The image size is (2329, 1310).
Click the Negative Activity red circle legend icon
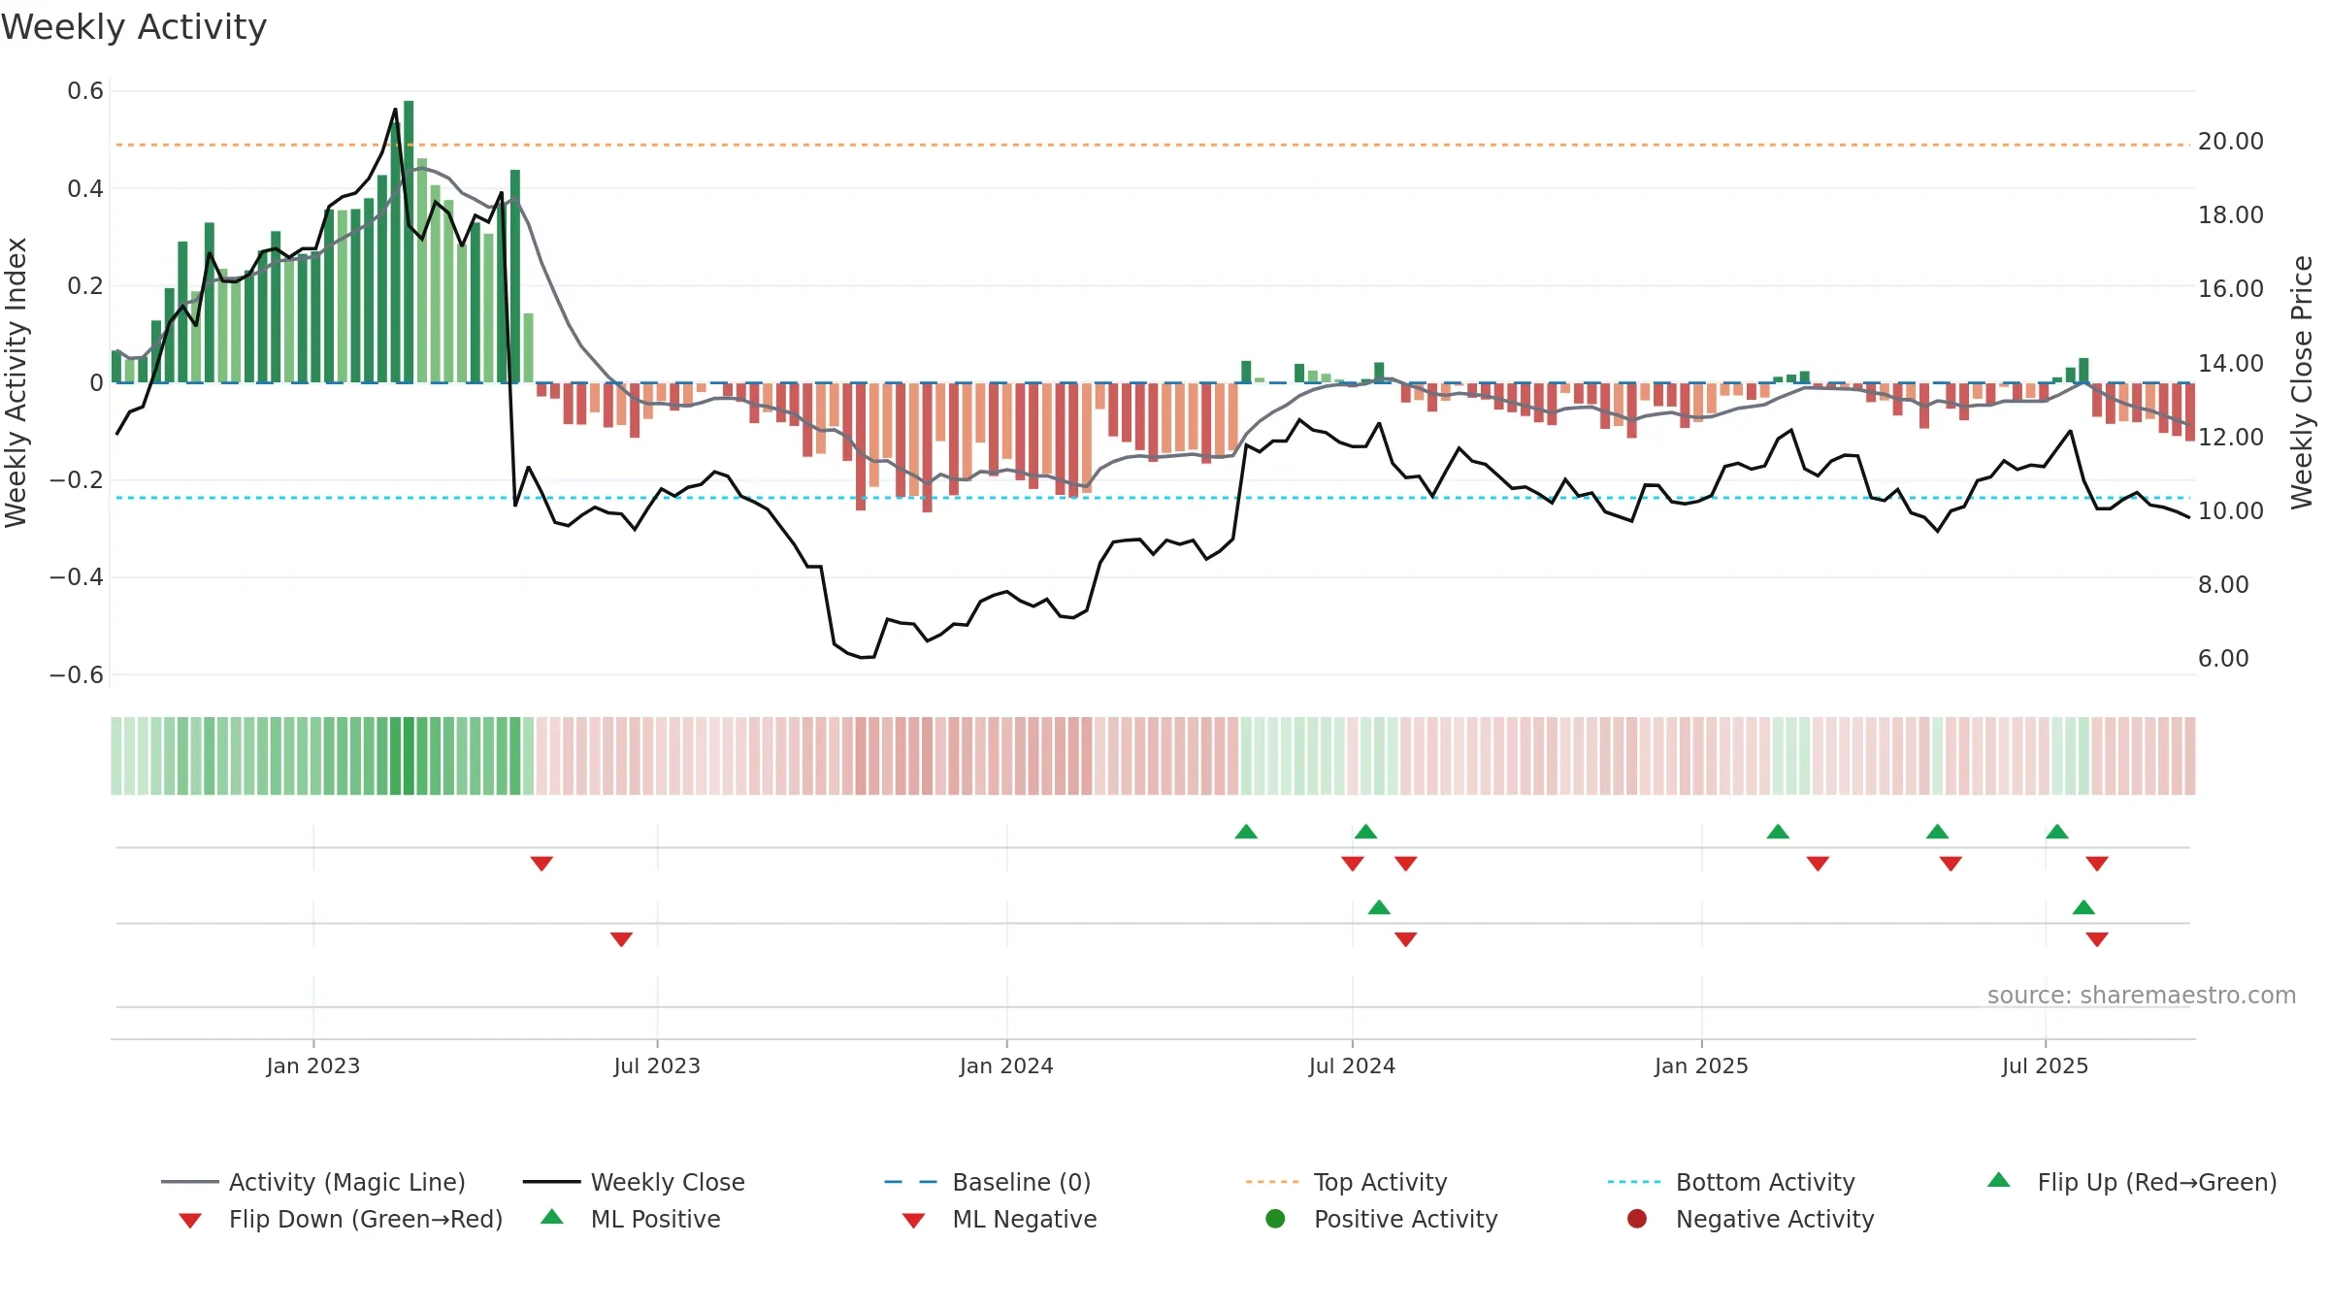pos(1637,1219)
